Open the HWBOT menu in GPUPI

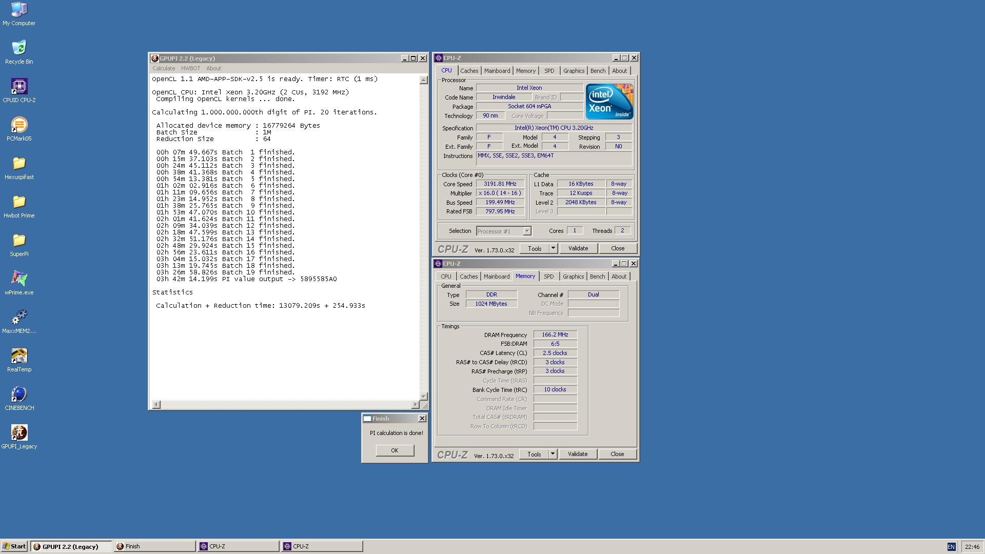click(x=190, y=68)
